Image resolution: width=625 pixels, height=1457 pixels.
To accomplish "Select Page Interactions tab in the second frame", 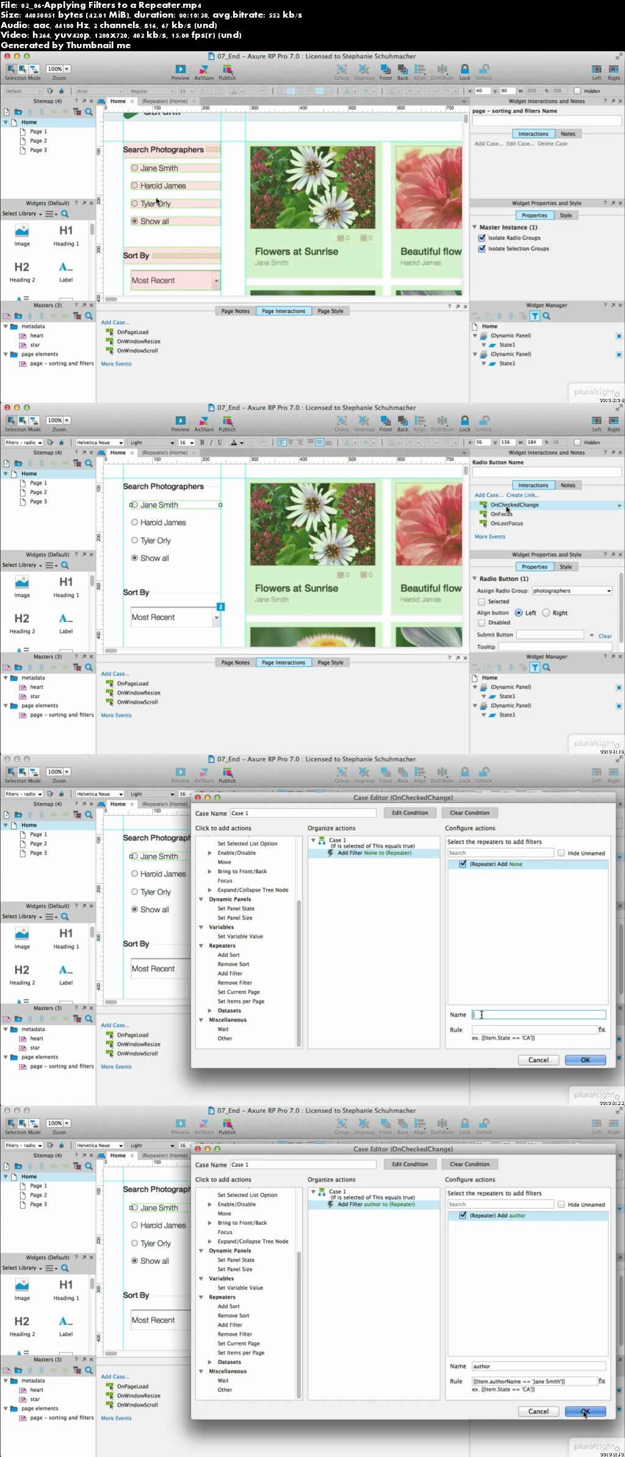I will click(283, 663).
